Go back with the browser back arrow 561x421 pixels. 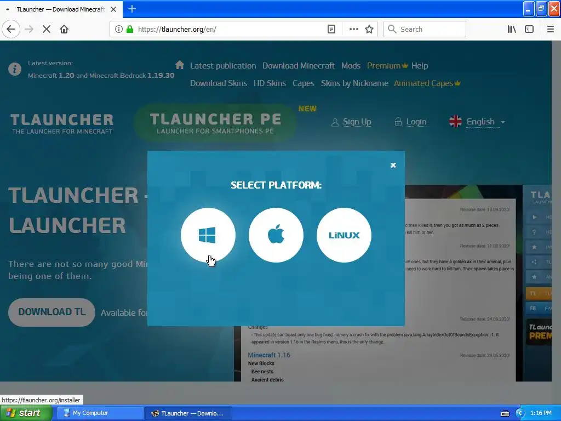coord(11,29)
